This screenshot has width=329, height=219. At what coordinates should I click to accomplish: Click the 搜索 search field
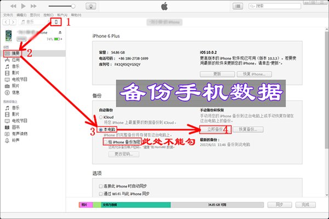275,6
